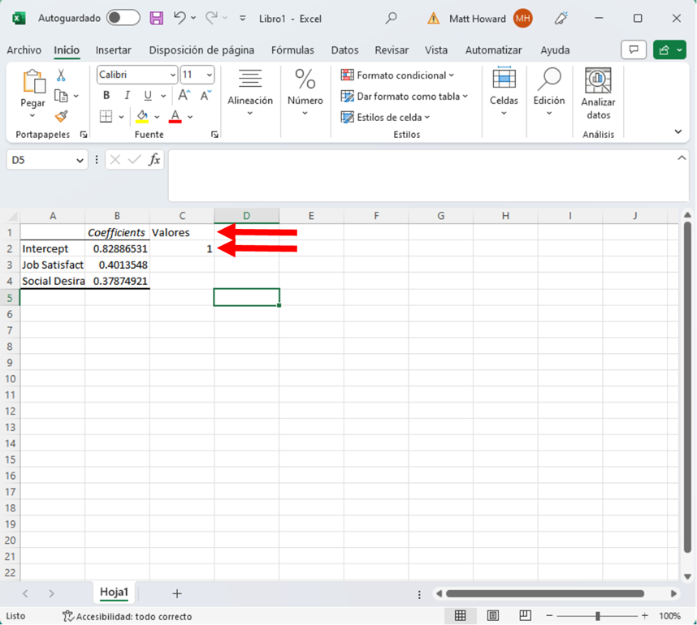Open the Fórmulas ribbon tab

click(292, 50)
